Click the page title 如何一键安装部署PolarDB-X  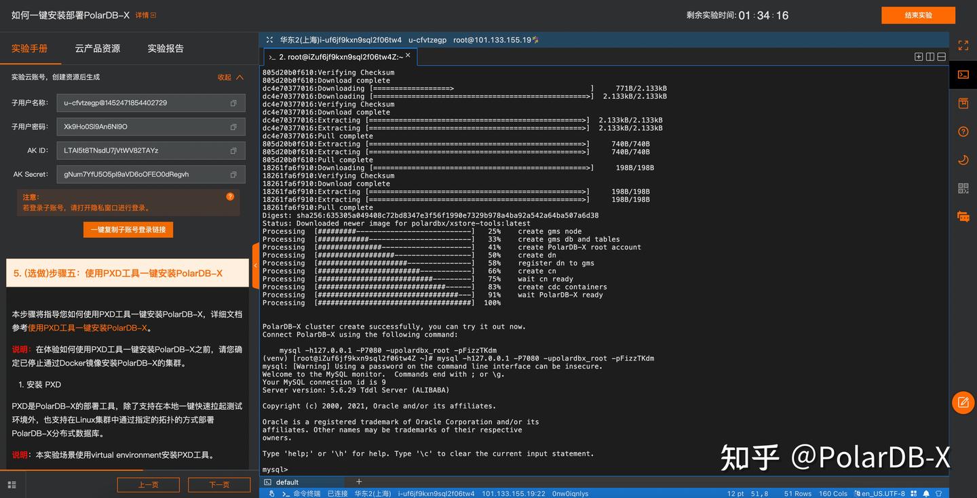coord(71,15)
